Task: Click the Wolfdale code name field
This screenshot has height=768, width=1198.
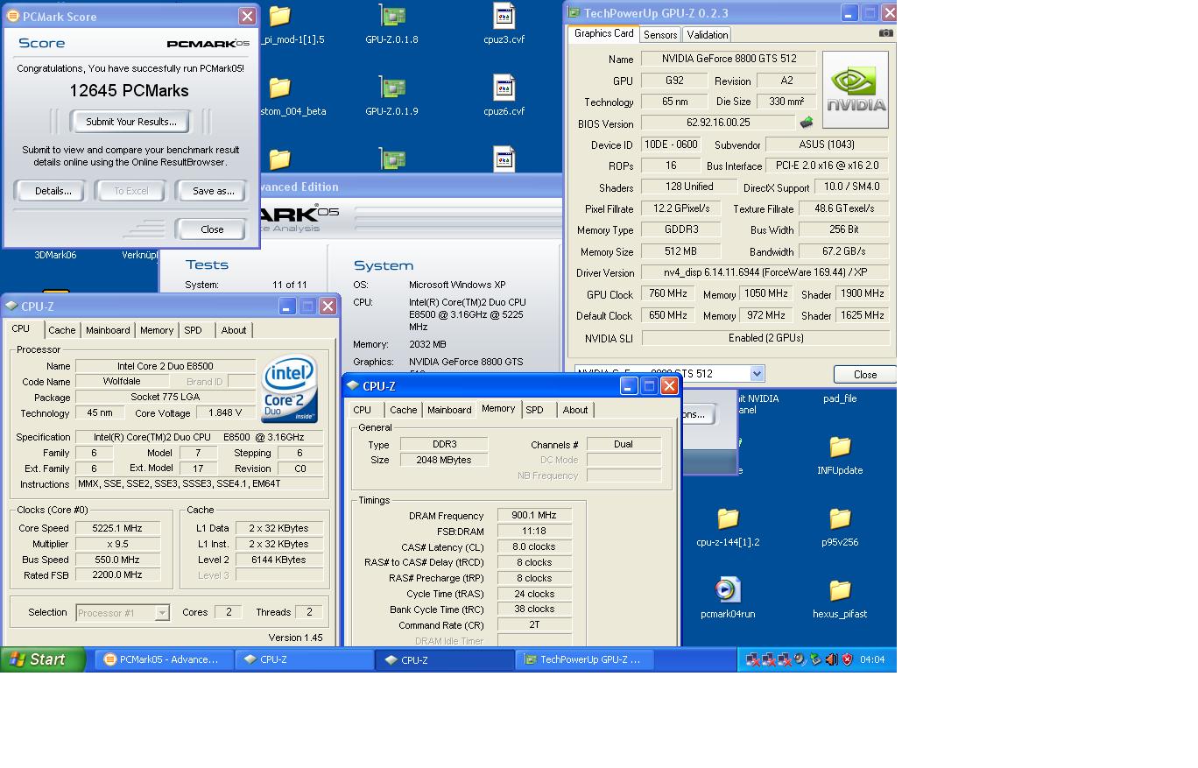Action: click(122, 382)
